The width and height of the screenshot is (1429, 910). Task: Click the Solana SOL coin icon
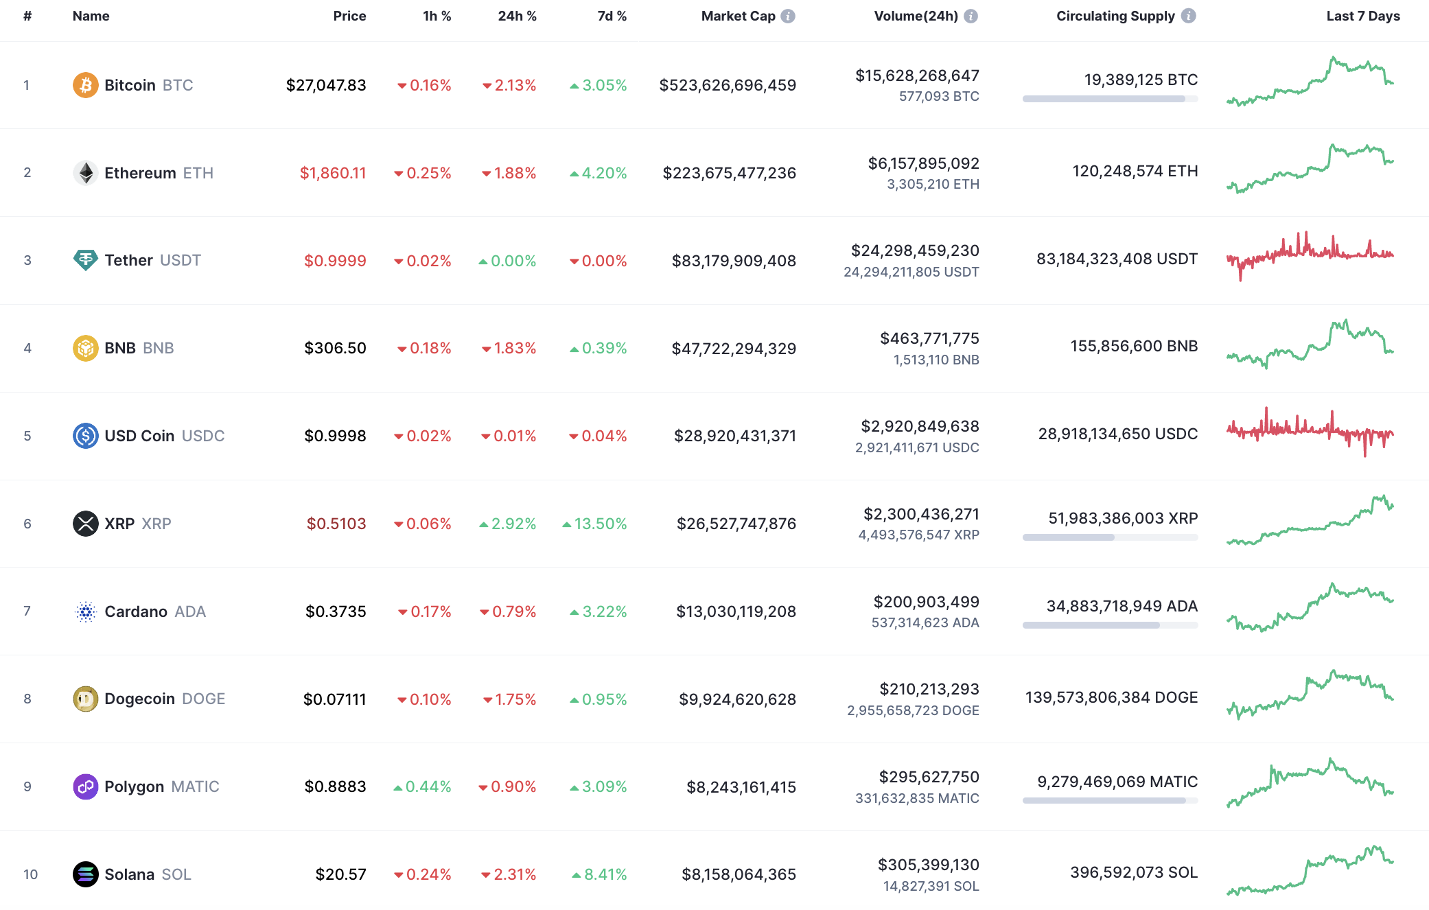coord(84,874)
